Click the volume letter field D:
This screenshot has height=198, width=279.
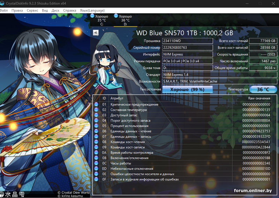(x=187, y=68)
